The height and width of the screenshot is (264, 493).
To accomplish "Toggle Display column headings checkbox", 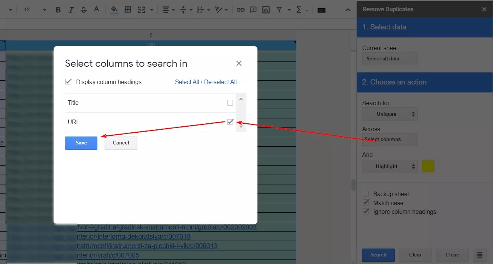I will tap(68, 82).
